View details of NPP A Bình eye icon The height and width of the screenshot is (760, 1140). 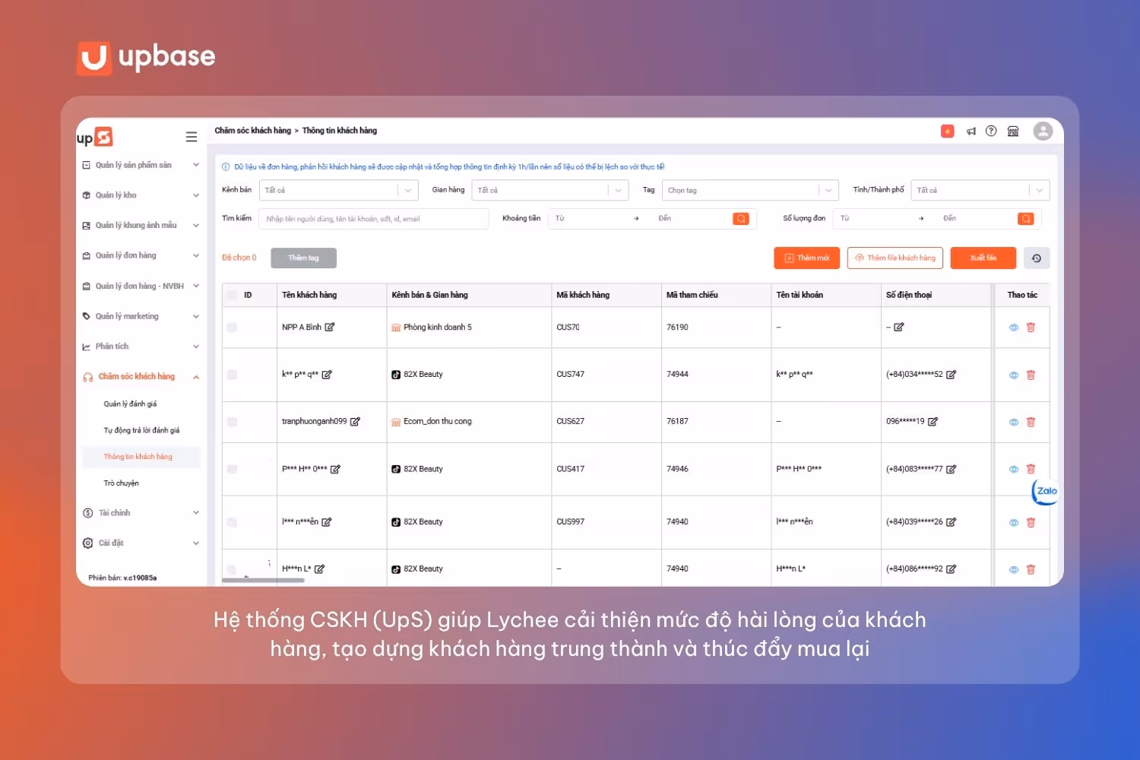click(x=1014, y=328)
